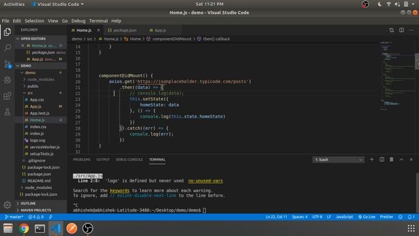The height and width of the screenshot is (236, 419).
Task: Open errors and warnings count in status bar
Action: (x=36, y=217)
